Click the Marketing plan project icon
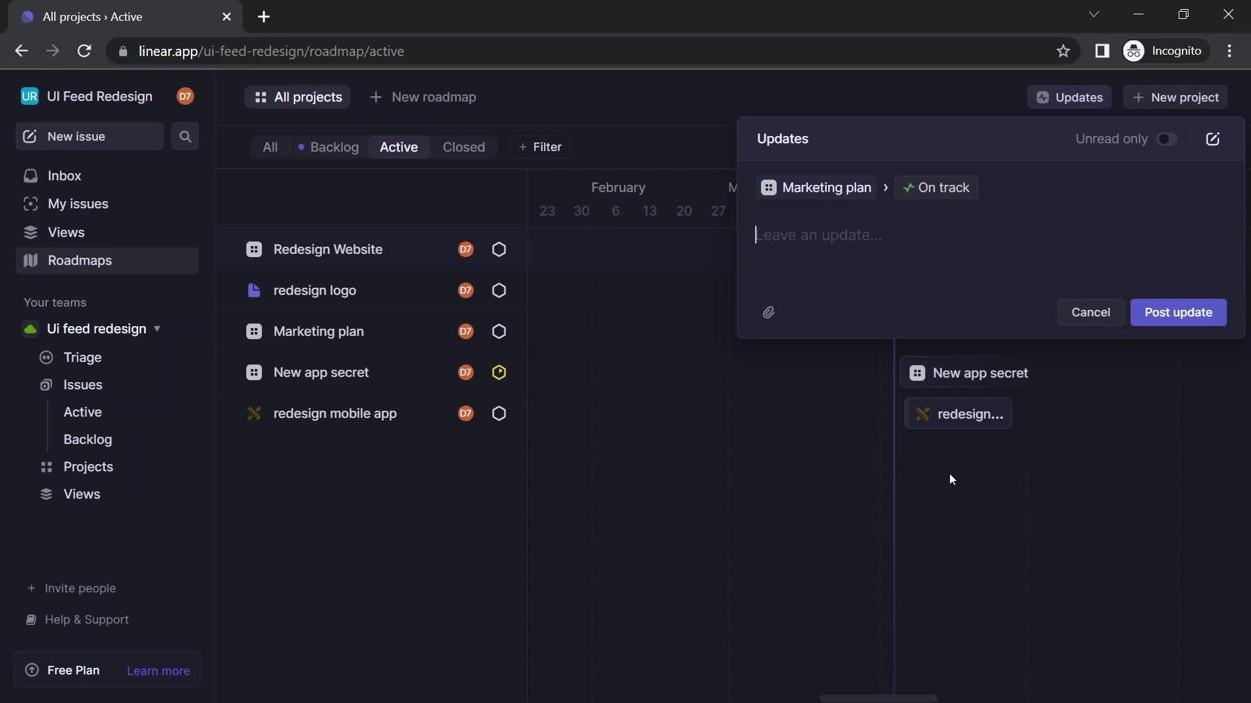Viewport: 1251px width, 703px height. pos(253,331)
